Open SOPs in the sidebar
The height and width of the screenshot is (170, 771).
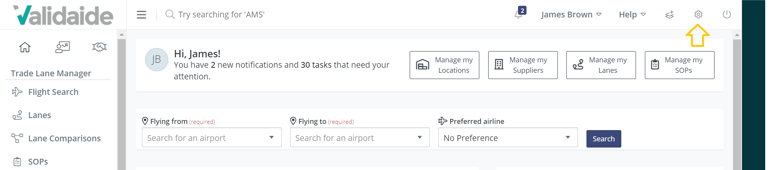[x=38, y=162]
